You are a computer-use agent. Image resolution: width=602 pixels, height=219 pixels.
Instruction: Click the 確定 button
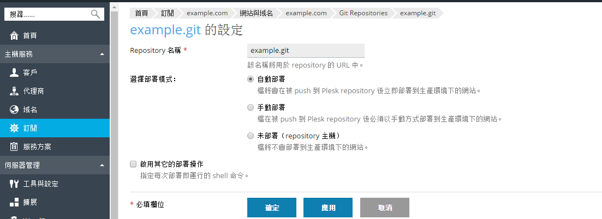click(x=272, y=208)
